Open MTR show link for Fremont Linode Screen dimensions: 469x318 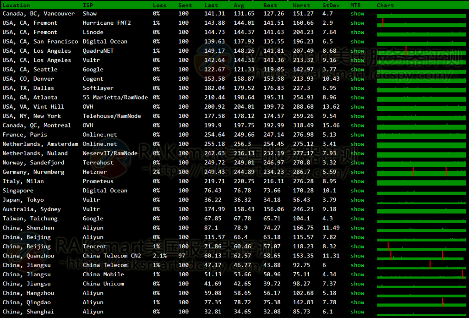click(357, 32)
